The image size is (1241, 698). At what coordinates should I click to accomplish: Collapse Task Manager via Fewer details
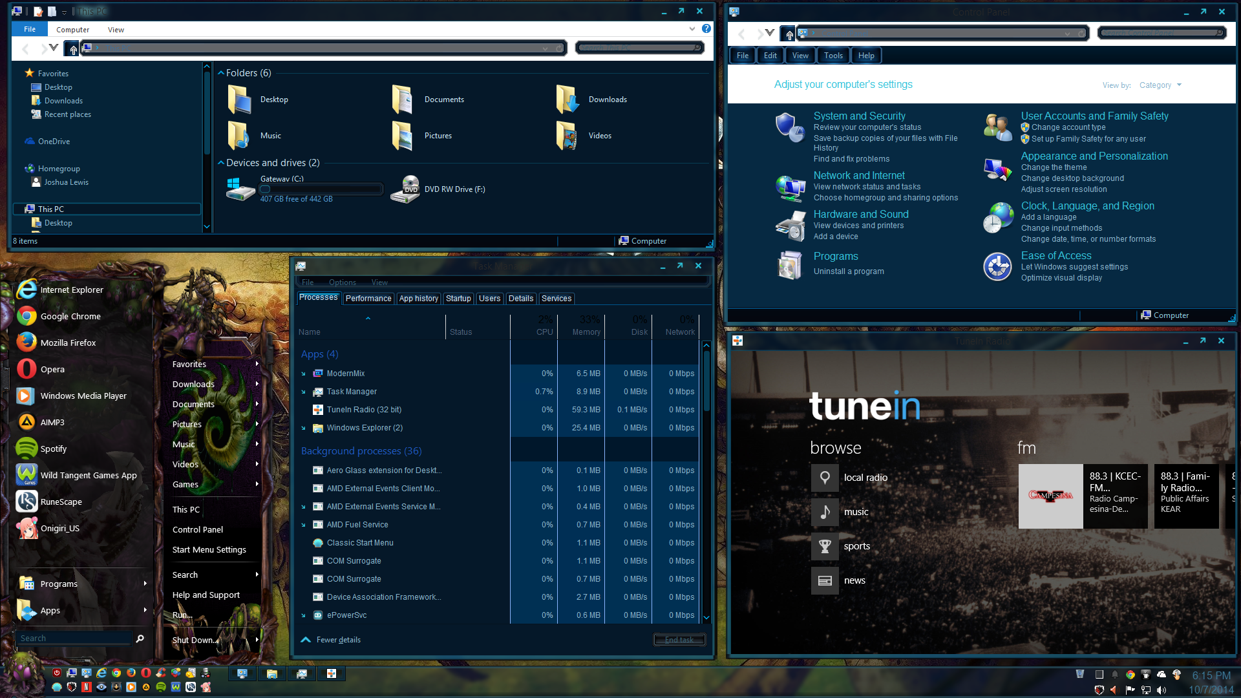[x=338, y=640]
